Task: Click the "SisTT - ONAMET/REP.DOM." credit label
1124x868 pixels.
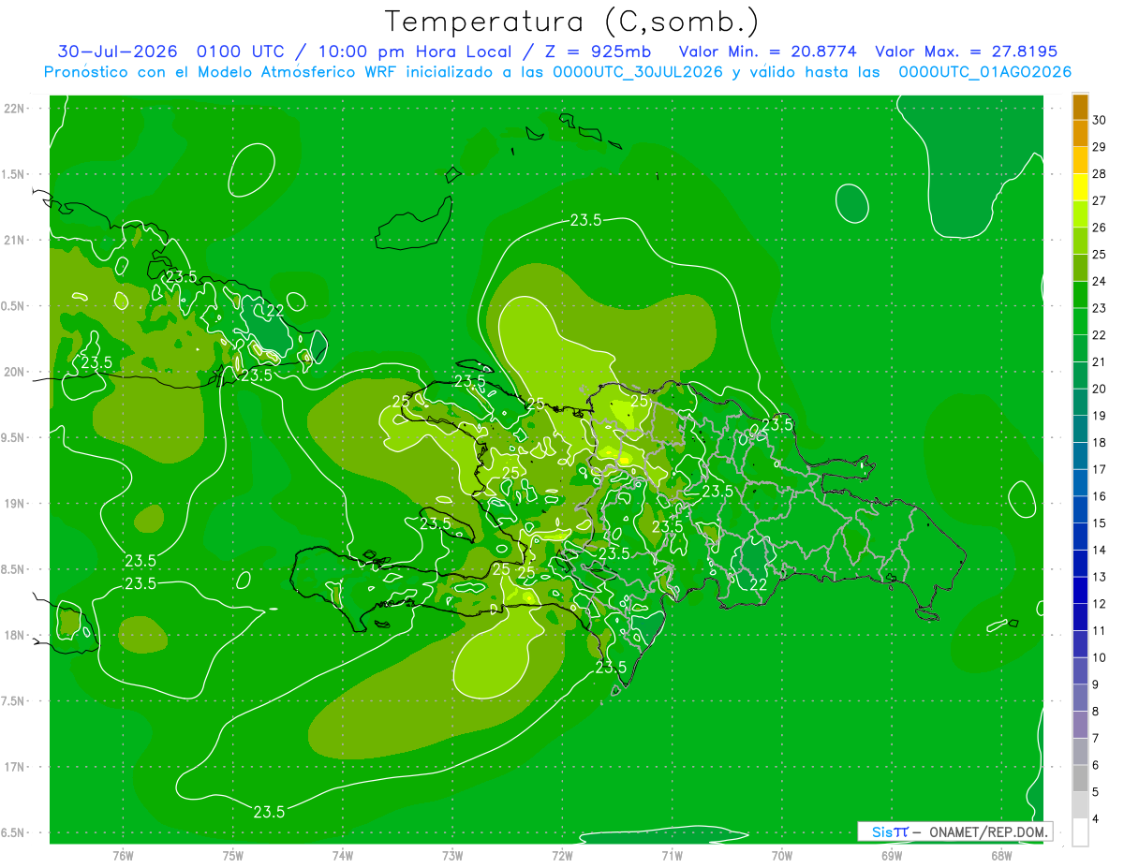Action: click(x=955, y=831)
